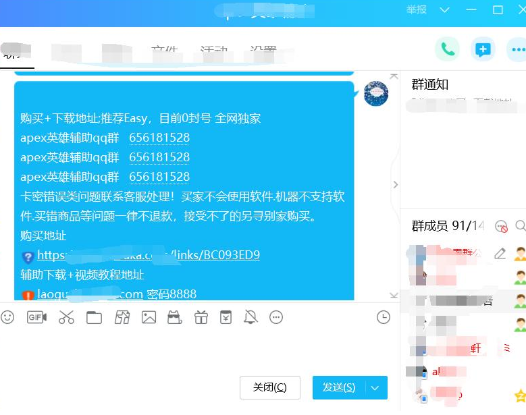Open the sunglasses face effects tool
The width and height of the screenshot is (526, 415).
174,317
